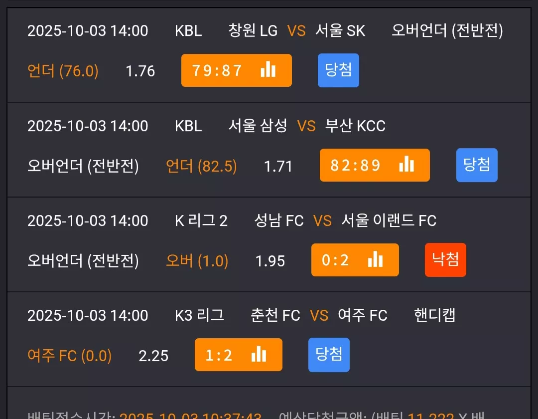This screenshot has height=419, width=538.
Task: Open stats chart icon for 79:87 score
Action: [x=268, y=69]
